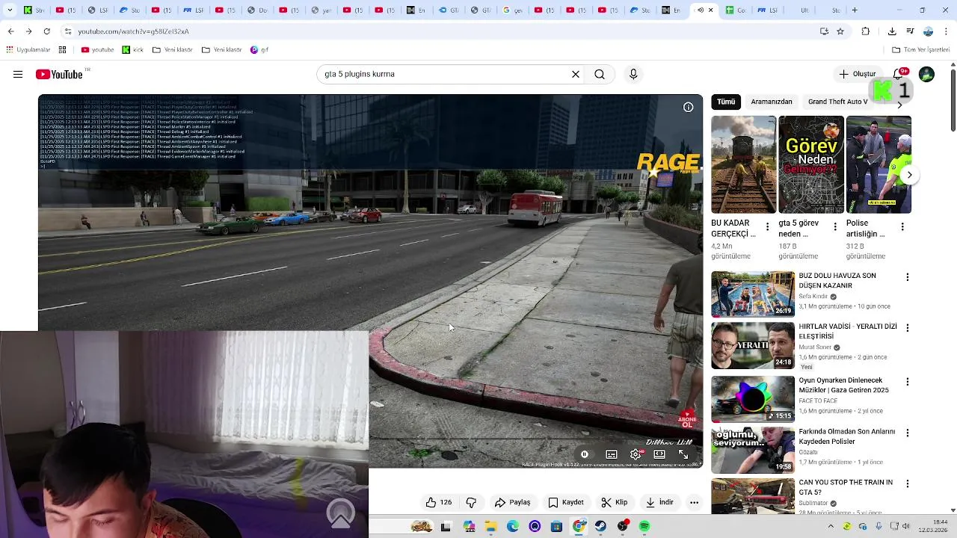Image resolution: width=957 pixels, height=538 pixels.
Task: Switch the video to fullscreen
Action: click(683, 454)
